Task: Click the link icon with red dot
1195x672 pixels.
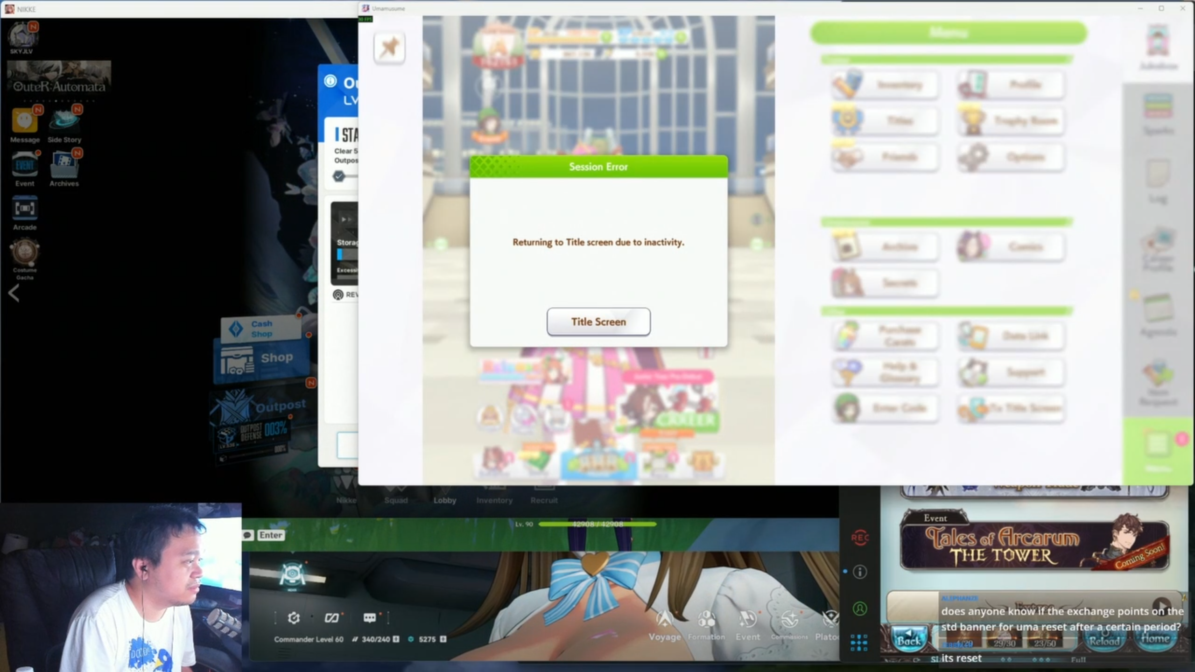Action: (x=332, y=618)
